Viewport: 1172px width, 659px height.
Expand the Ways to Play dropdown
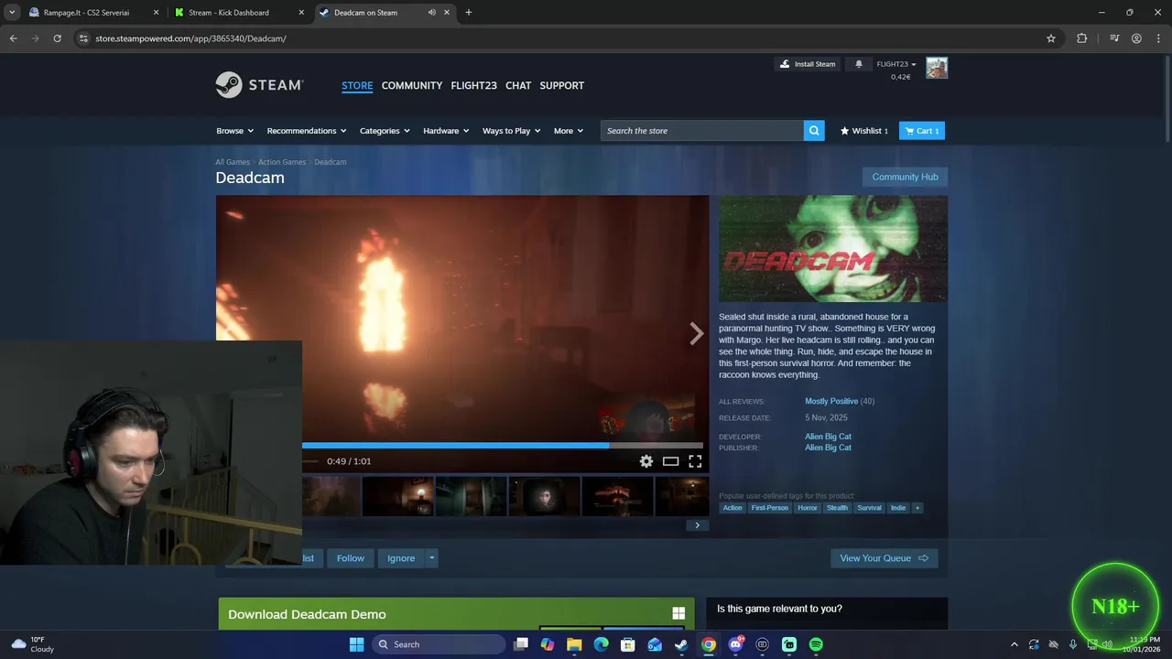pyautogui.click(x=511, y=131)
